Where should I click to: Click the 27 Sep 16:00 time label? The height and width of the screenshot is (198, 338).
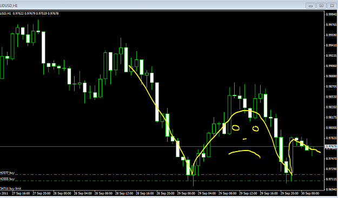click(x=21, y=193)
